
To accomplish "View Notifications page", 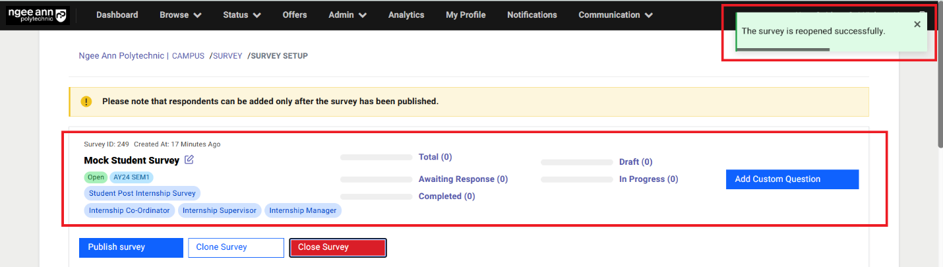I will tap(532, 15).
